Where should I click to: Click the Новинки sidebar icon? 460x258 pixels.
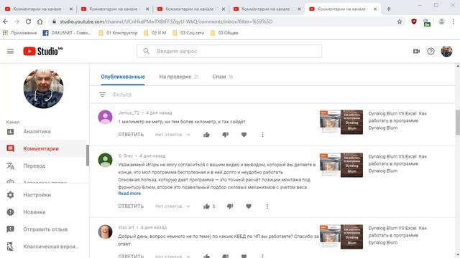tap(10, 212)
